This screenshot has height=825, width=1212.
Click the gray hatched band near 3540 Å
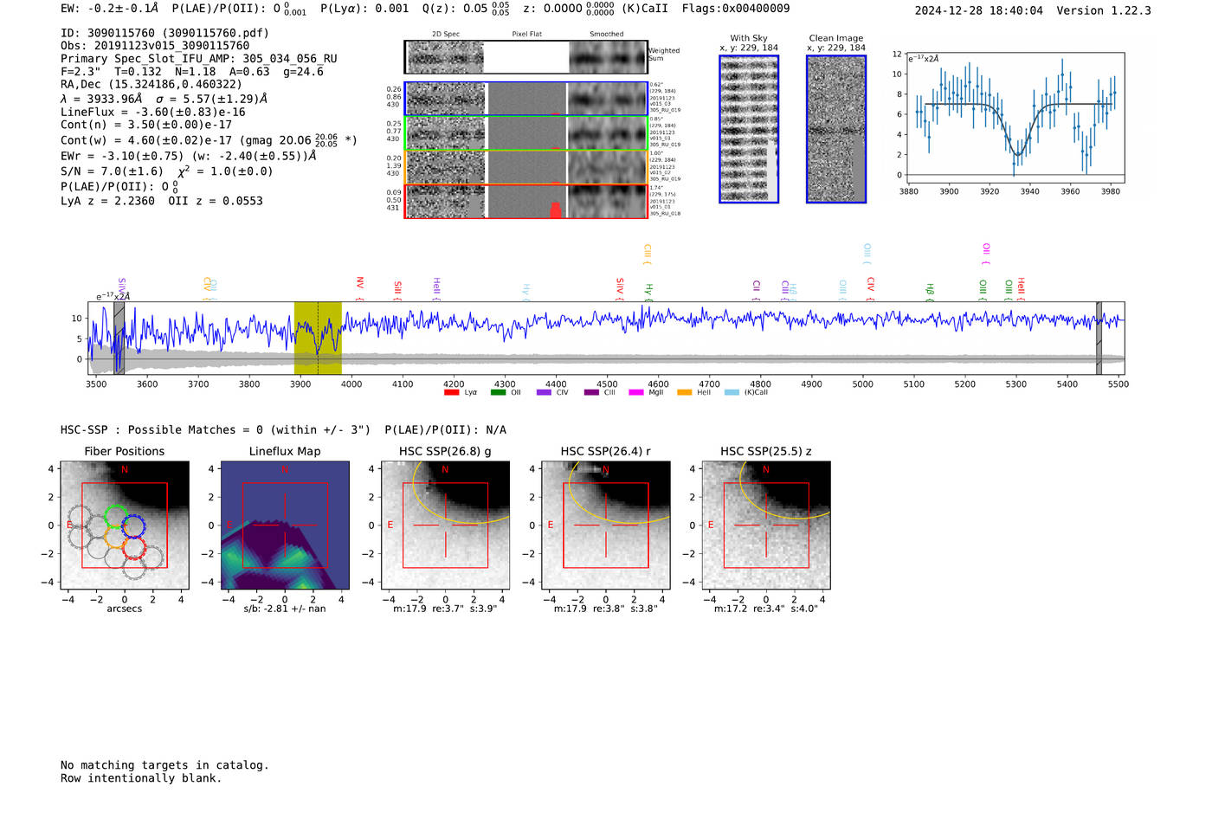point(119,338)
